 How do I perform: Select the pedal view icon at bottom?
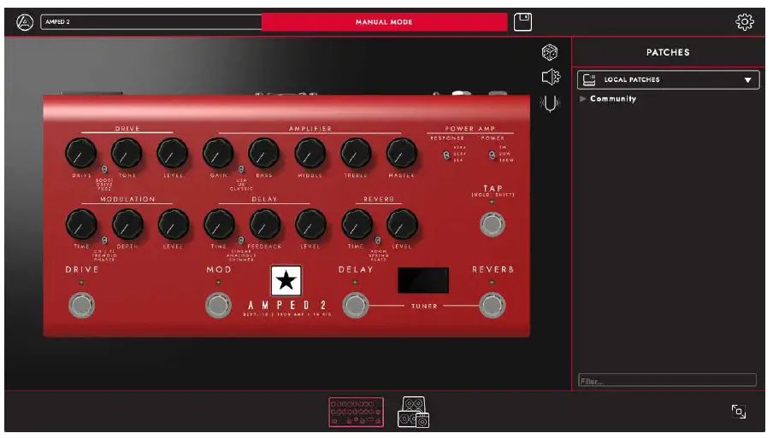pyautogui.click(x=356, y=412)
